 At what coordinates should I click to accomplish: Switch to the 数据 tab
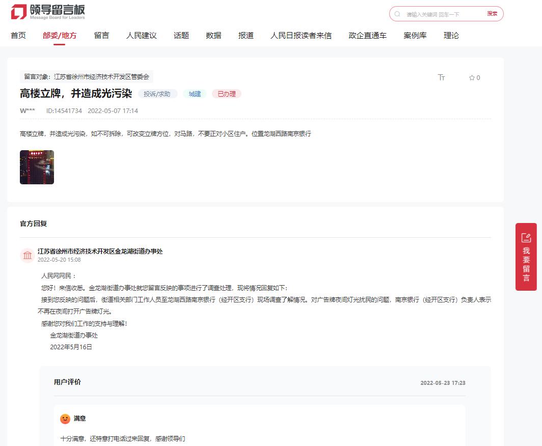[x=213, y=36]
